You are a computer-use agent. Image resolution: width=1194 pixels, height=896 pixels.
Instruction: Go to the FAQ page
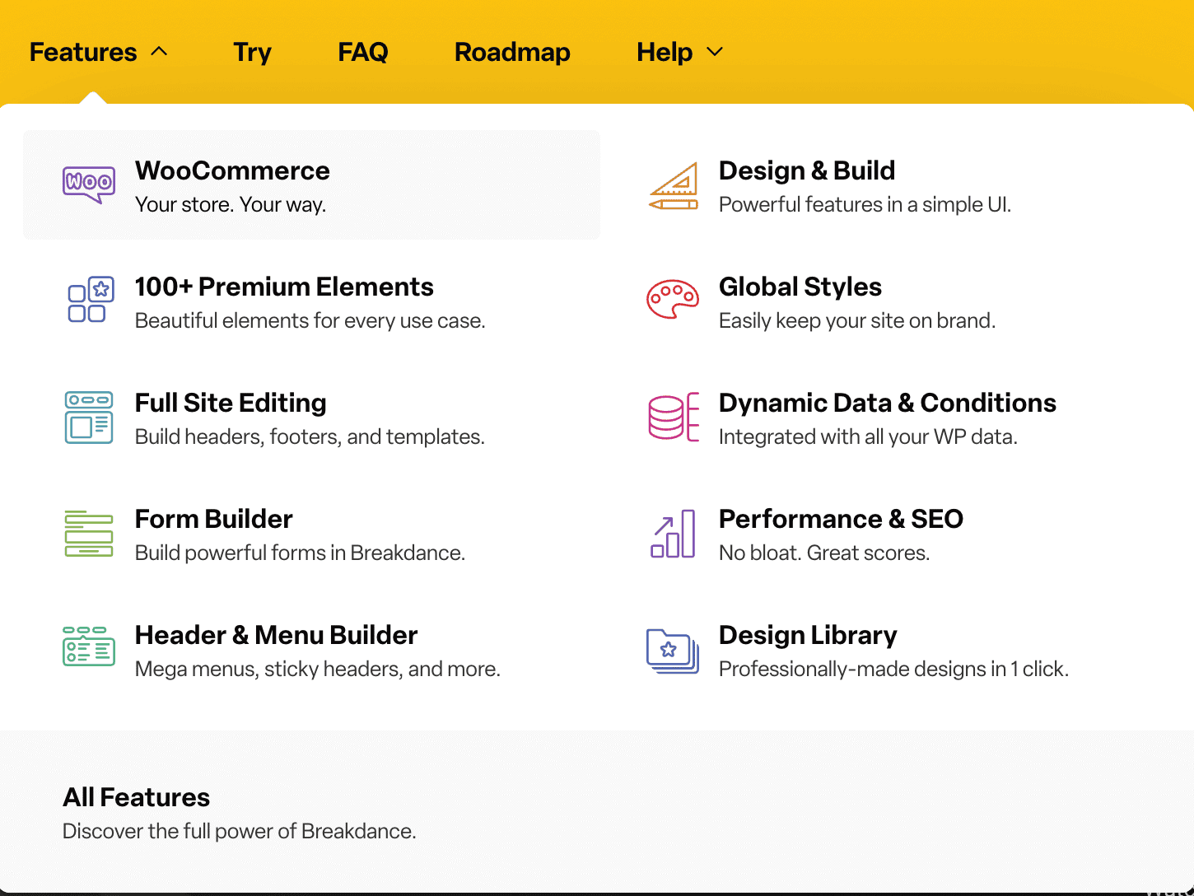(362, 53)
